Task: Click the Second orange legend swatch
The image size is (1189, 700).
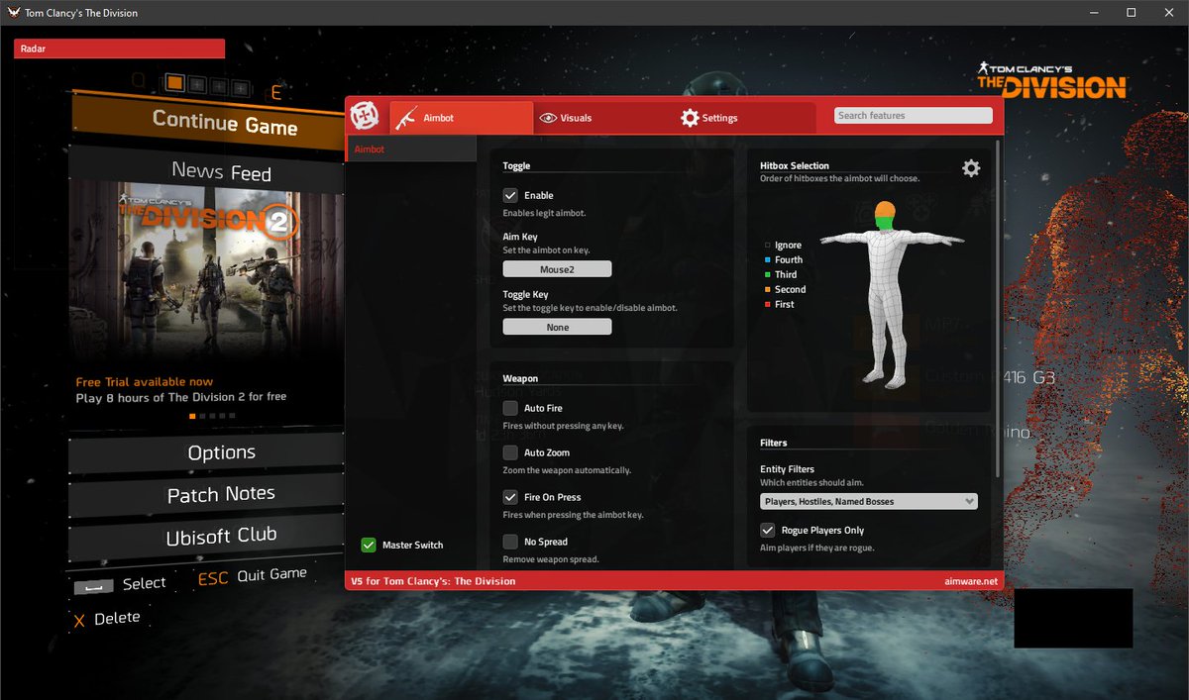Action: point(767,289)
